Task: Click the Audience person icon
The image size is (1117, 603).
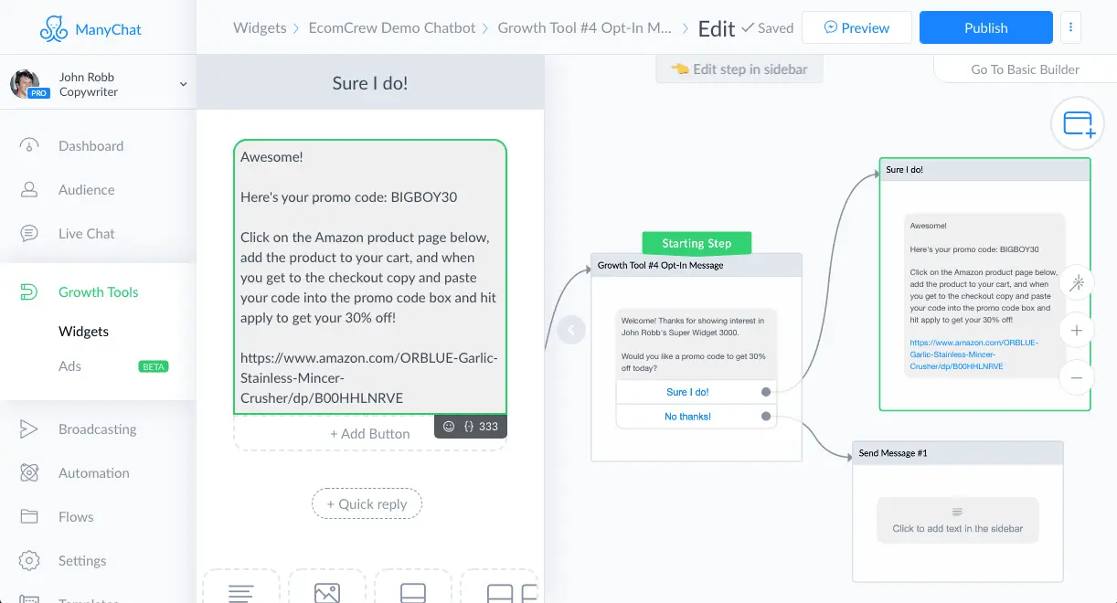Action: tap(29, 190)
